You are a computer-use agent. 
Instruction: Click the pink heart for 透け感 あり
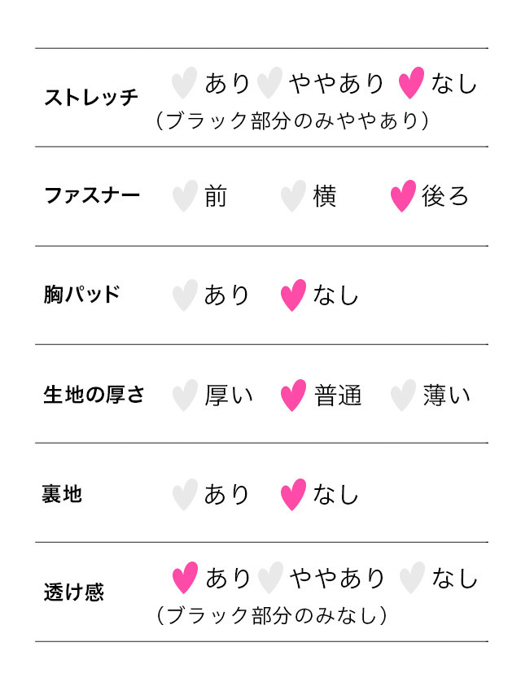point(185,578)
